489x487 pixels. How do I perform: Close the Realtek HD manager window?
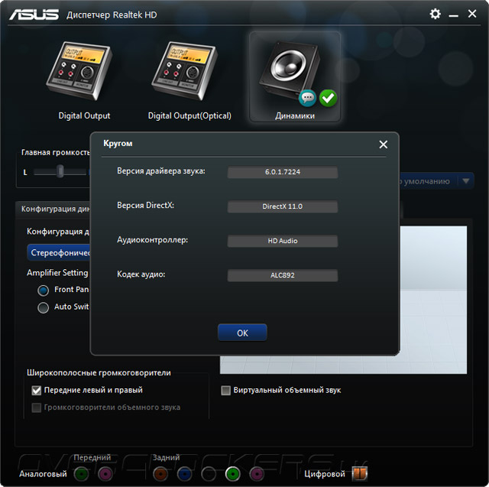click(472, 14)
